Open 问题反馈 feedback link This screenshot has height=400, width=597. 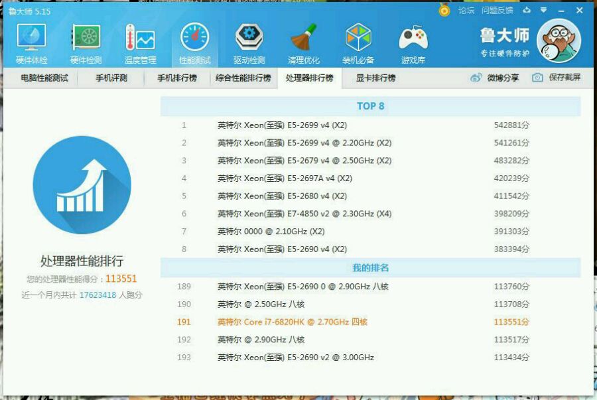pos(497,10)
